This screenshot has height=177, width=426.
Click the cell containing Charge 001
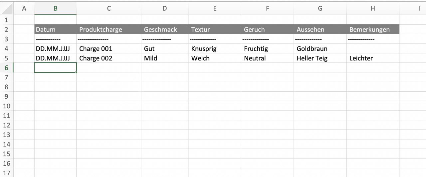tap(108, 49)
